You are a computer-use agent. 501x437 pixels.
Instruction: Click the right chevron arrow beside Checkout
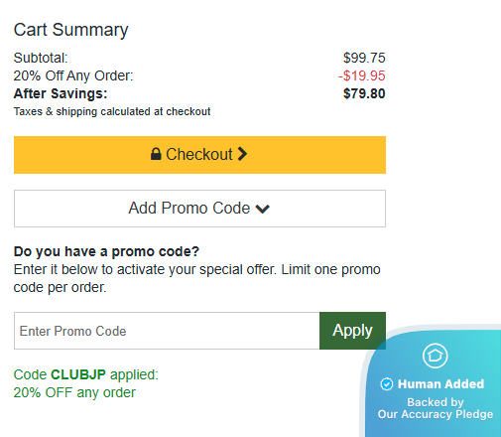(242, 154)
